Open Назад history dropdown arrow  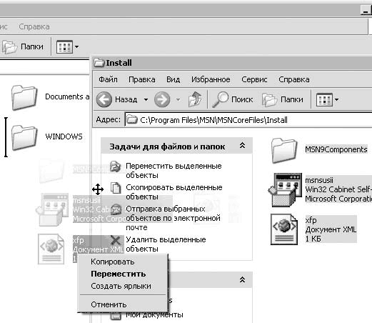point(146,99)
